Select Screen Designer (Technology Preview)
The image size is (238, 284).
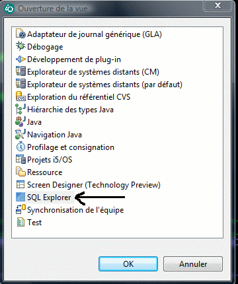94,185
